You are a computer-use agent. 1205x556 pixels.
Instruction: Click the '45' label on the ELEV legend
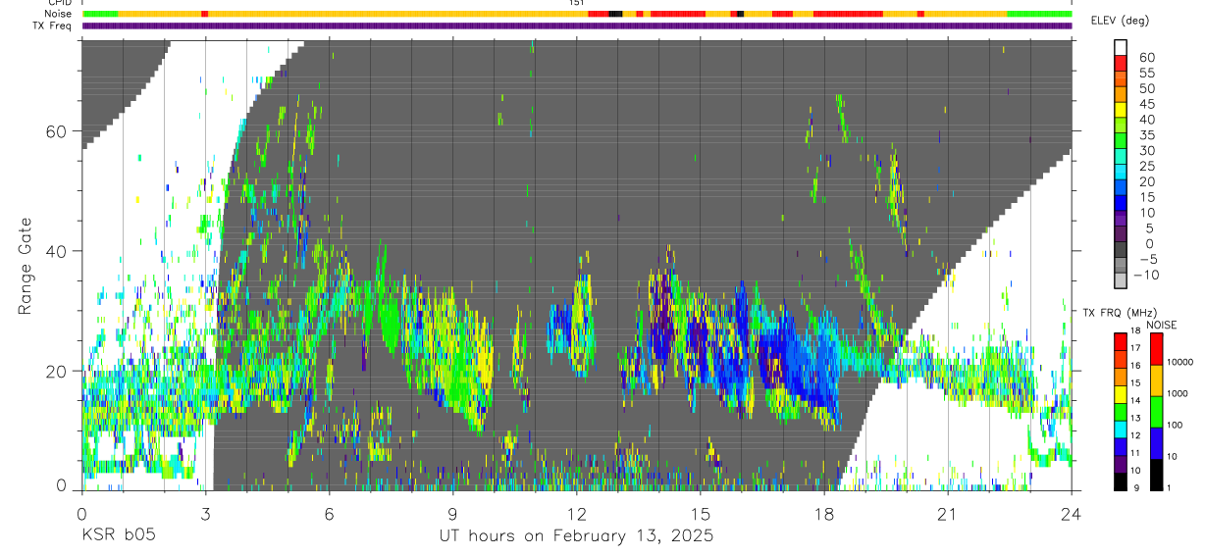pyautogui.click(x=1146, y=104)
